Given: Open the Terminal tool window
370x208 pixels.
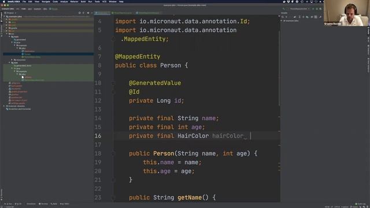Looking at the screenshot, I should point(44,204).
